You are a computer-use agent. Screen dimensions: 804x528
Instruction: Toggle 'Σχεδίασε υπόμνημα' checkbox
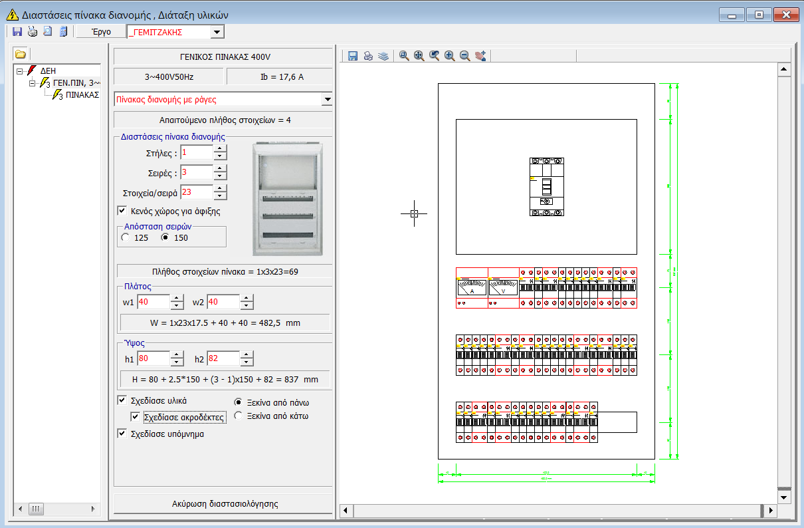coord(122,434)
